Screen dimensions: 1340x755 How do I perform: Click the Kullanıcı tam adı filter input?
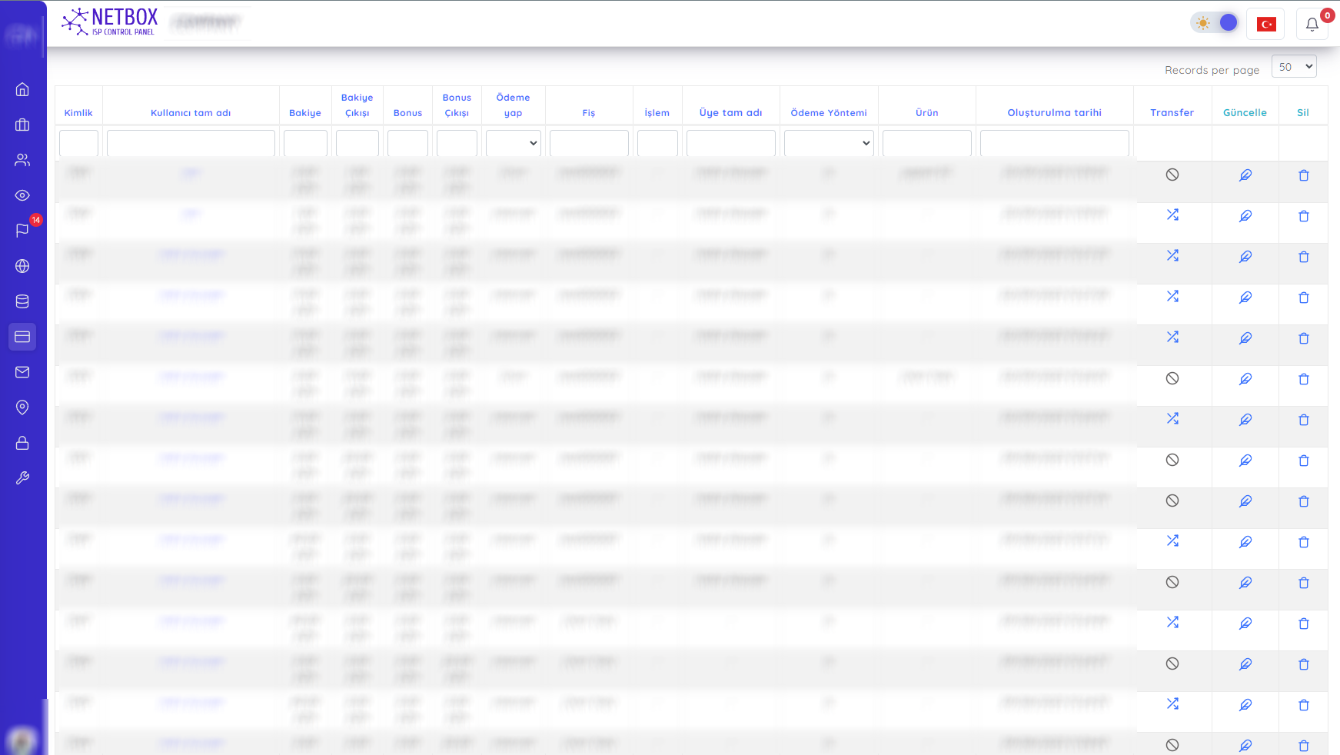(191, 143)
